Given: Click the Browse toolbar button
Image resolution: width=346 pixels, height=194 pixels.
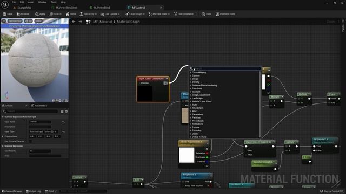Looking at the screenshot, I should [23, 14].
